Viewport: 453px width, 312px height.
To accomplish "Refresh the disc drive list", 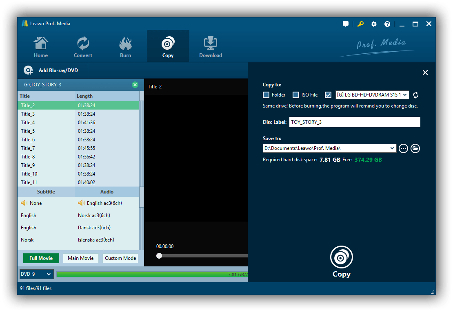I will 416,95.
